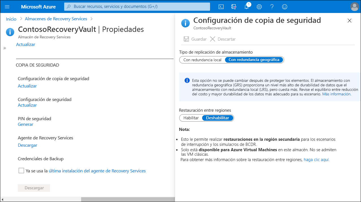361x202 pixels.
Task: Generate a PIN de seguridad
Action: coord(25,124)
